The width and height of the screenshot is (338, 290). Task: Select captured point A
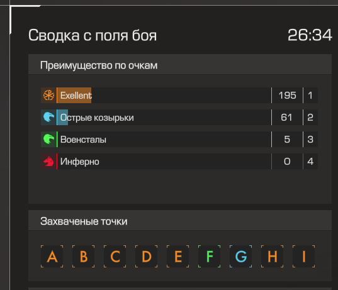(x=52, y=257)
